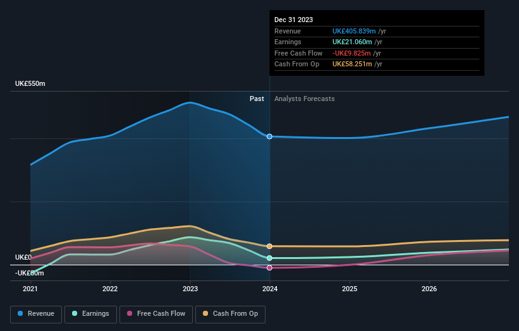Click the 2022 x-axis label
The image size is (519, 331).
(x=110, y=289)
